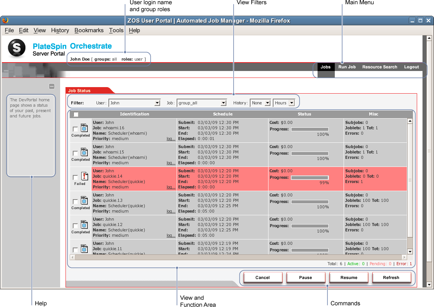This screenshot has height=307, width=434.
Task: Click the 'Errors: 1' value of quickie.14
Action: 354,182
